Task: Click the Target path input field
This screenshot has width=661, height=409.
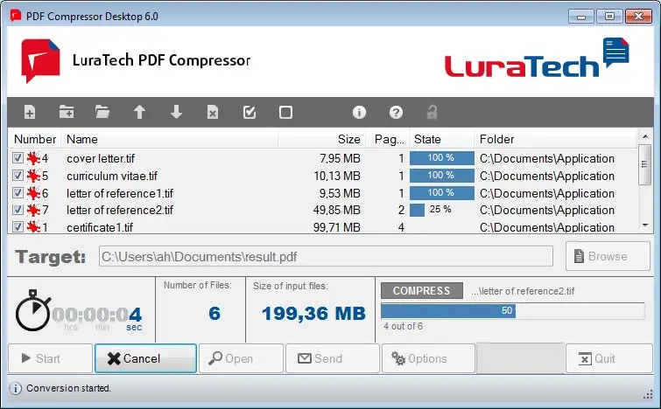Action: (x=326, y=256)
